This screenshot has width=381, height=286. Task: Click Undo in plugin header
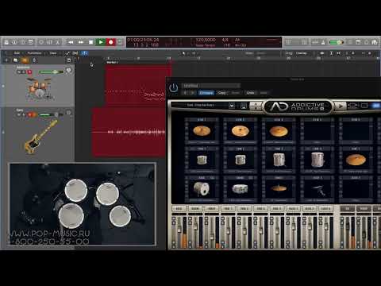250,93
